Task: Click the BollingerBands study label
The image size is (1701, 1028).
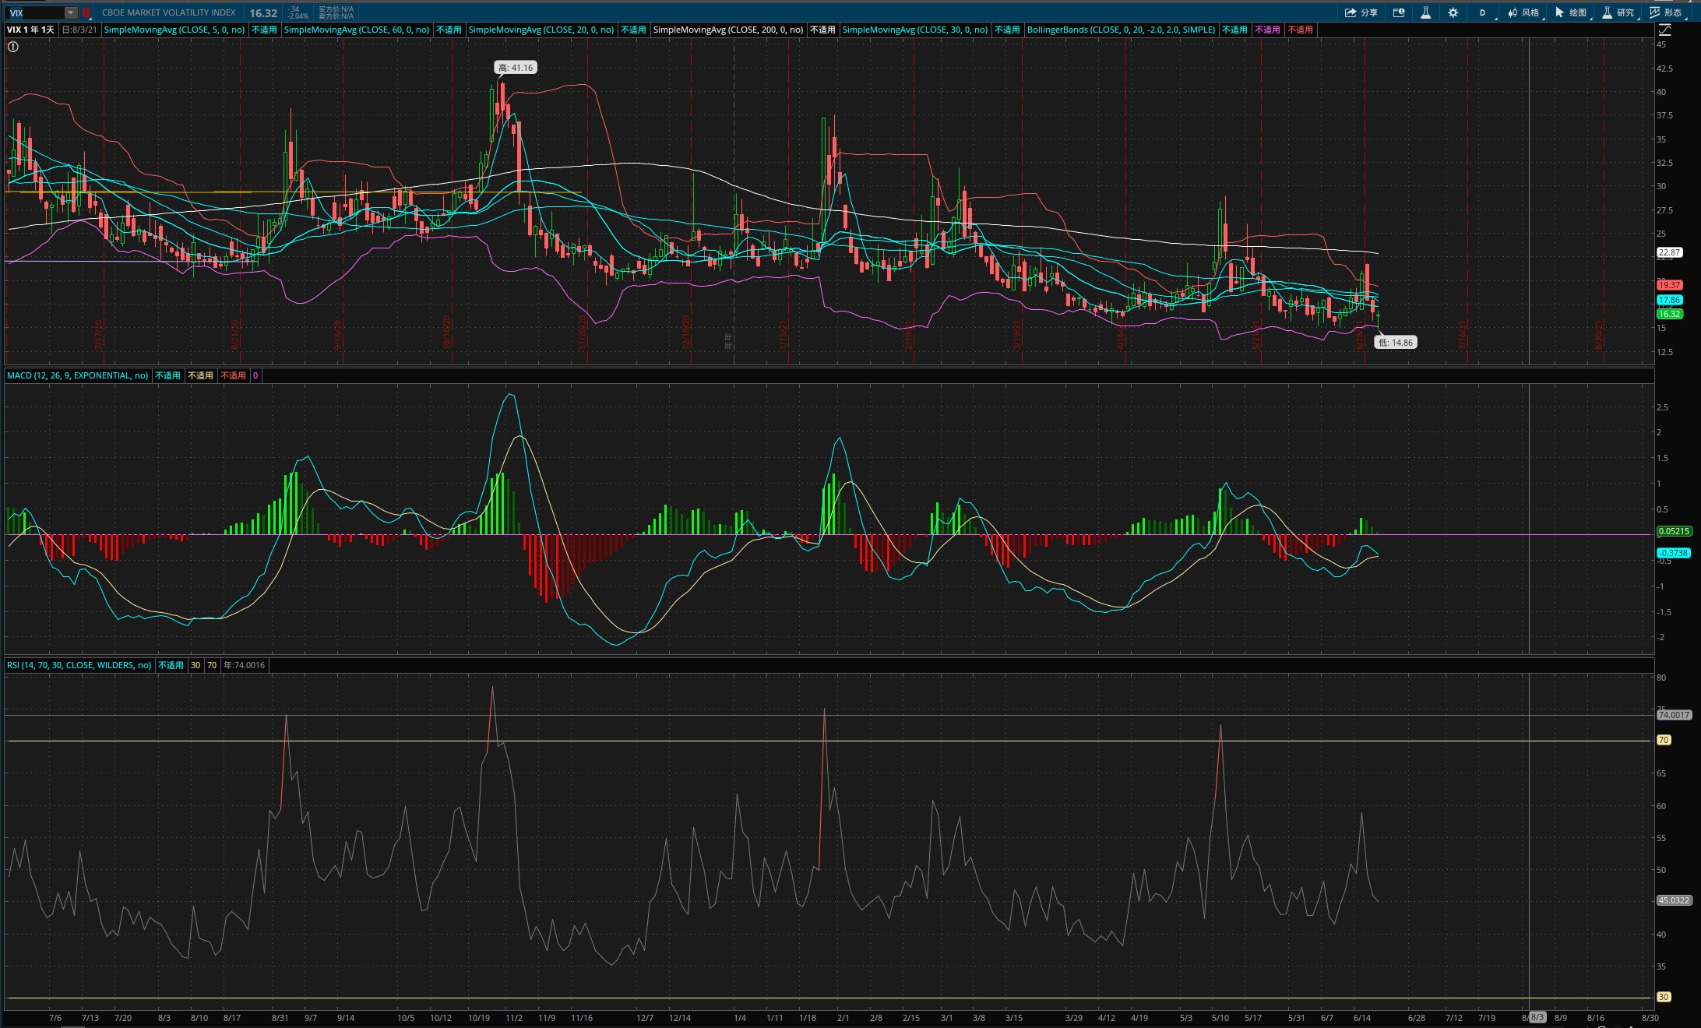Action: [1120, 30]
